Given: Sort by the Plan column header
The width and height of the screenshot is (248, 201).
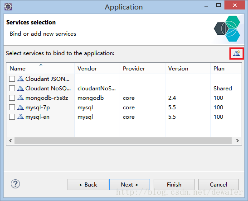Looking at the screenshot, I should tap(226, 69).
